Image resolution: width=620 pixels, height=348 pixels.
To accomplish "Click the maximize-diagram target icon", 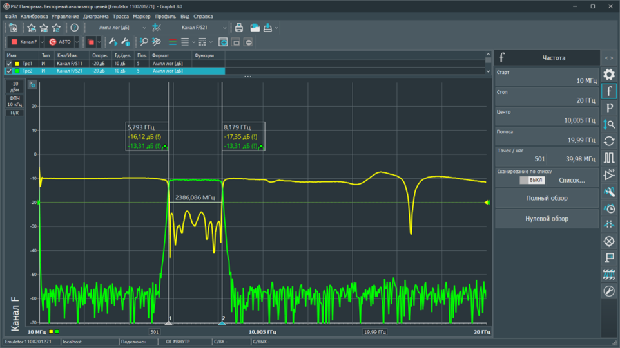I will tap(223, 42).
